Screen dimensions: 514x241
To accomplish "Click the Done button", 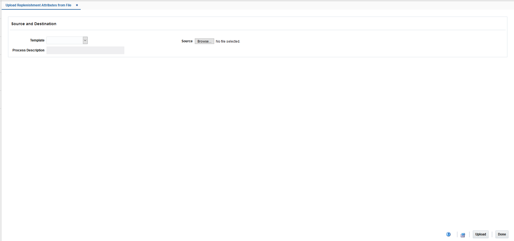I will 502,234.
